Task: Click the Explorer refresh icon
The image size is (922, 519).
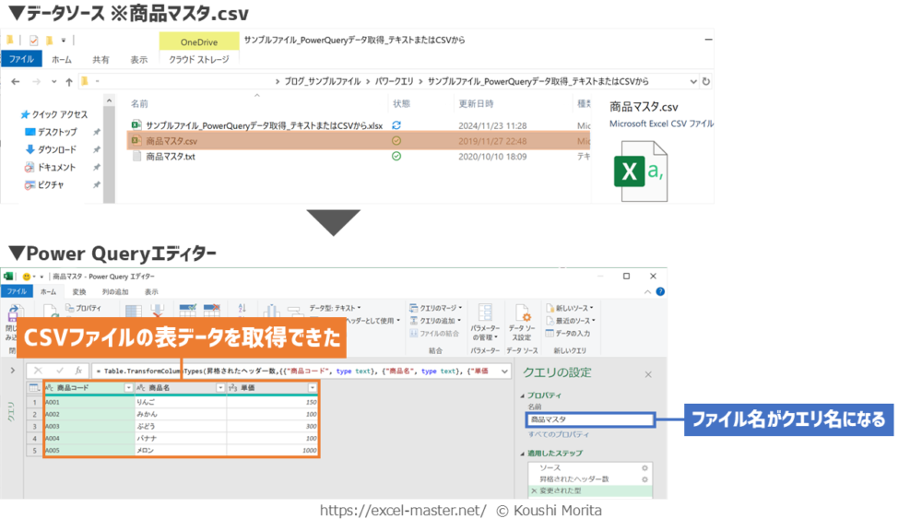Action: 705,81
